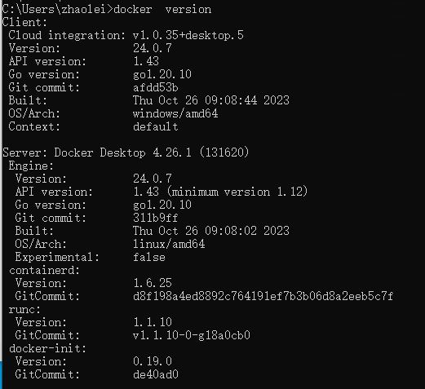Screen dimensions: 425x389
Task: Click the runc Version 1.1.10 value
Action: (x=153, y=322)
